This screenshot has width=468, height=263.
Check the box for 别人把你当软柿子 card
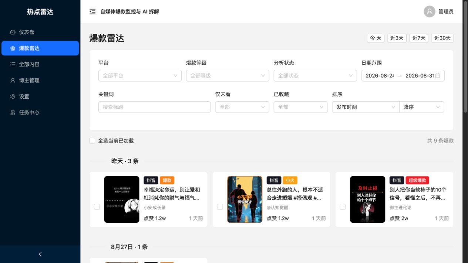pyautogui.click(x=343, y=207)
